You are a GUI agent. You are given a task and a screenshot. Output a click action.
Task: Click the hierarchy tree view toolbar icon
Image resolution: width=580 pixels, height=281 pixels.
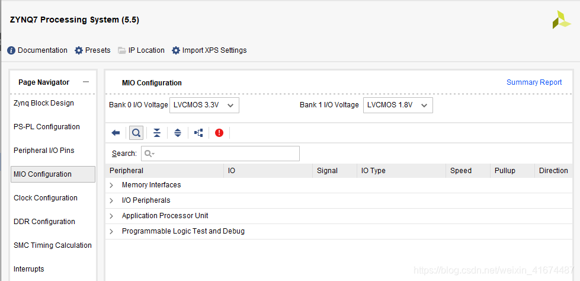coord(198,133)
